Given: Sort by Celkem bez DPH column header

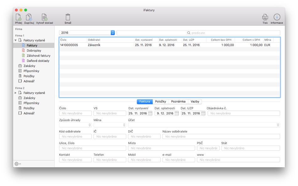Looking at the screenshot, I should point(221,40).
